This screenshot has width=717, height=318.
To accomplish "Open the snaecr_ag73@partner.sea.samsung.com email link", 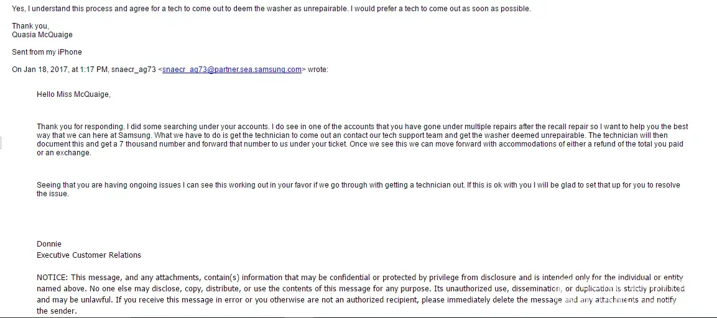I will 232,70.
